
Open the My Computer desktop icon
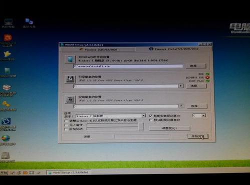tap(8, 23)
